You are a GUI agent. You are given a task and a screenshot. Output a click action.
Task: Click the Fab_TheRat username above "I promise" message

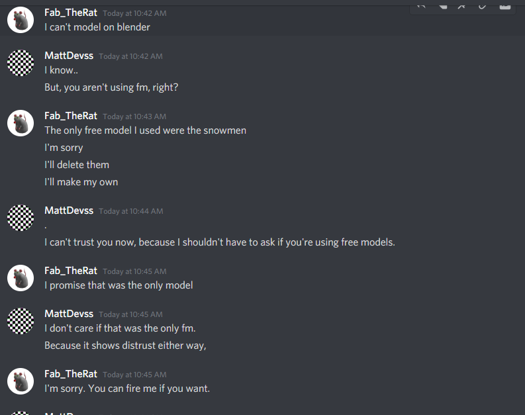click(x=71, y=271)
